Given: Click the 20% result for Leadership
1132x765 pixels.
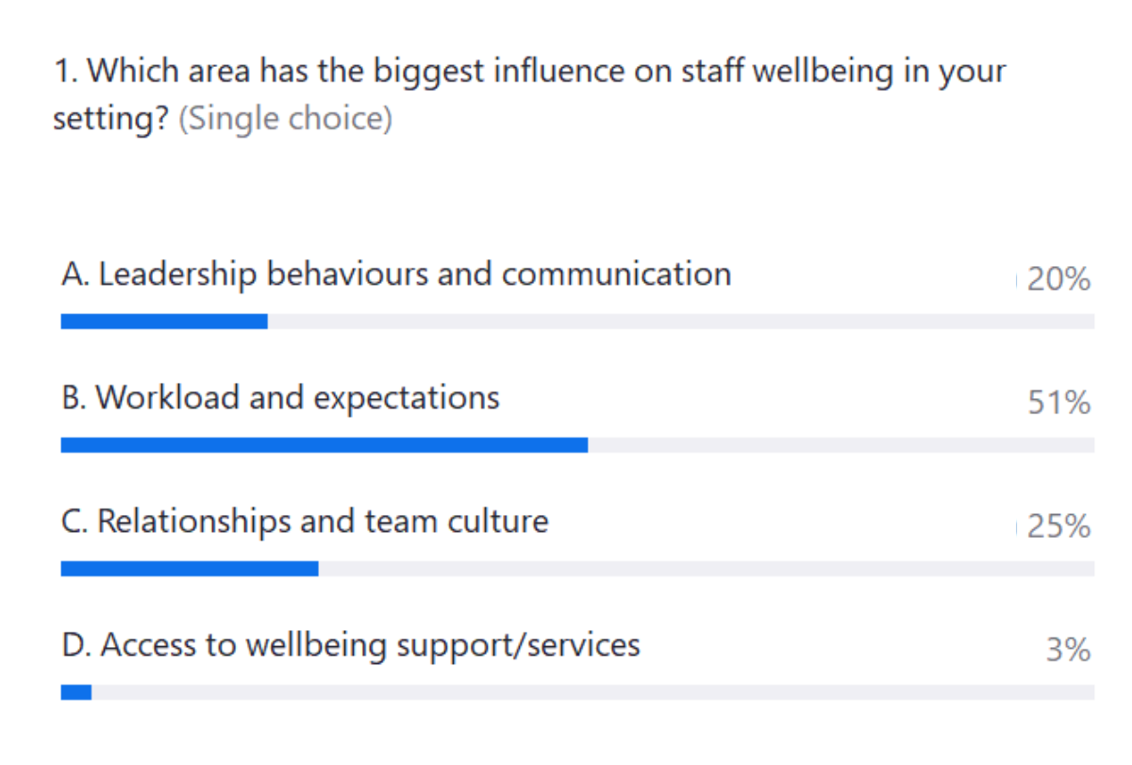Looking at the screenshot, I should coord(1058,280).
